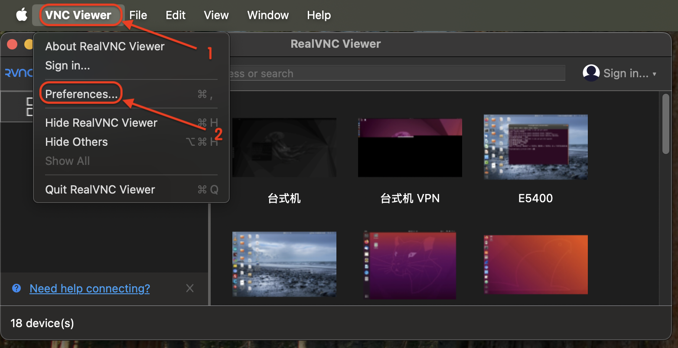
Task: Open the Apple menu
Action: point(22,15)
